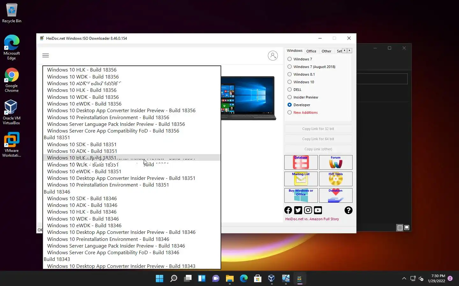Open Recycle Bin desktop icon
This screenshot has width=459, height=286.
click(x=12, y=13)
